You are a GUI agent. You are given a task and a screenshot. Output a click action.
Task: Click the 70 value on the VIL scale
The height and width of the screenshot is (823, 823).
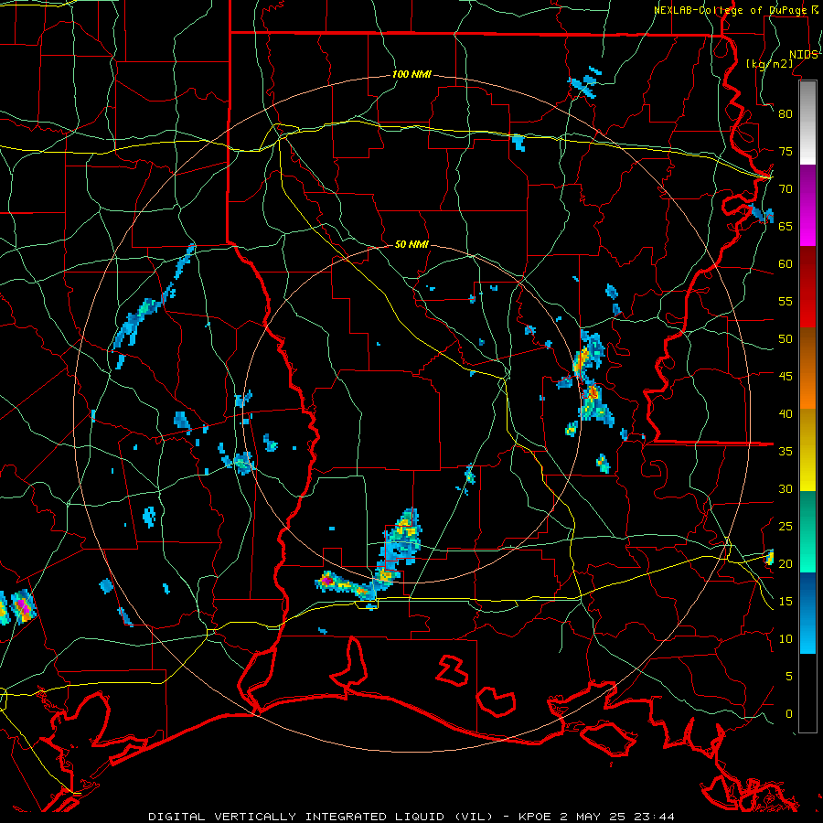coord(786,189)
